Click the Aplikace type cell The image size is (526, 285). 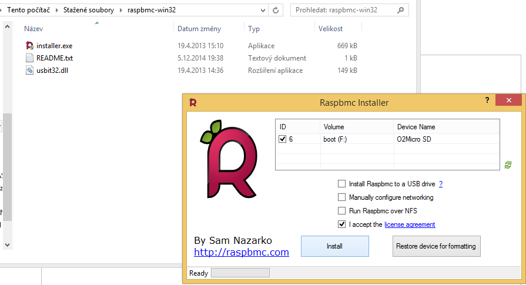[262, 46]
